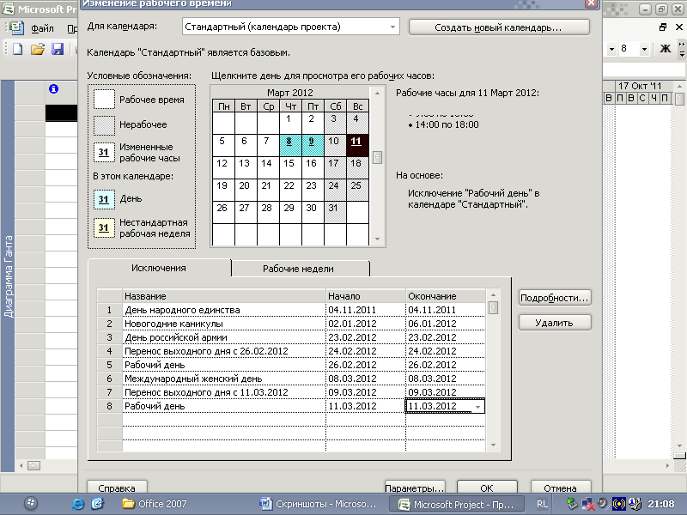This screenshot has height=515, width=687.
Task: Click the Название column header
Action: 224,296
